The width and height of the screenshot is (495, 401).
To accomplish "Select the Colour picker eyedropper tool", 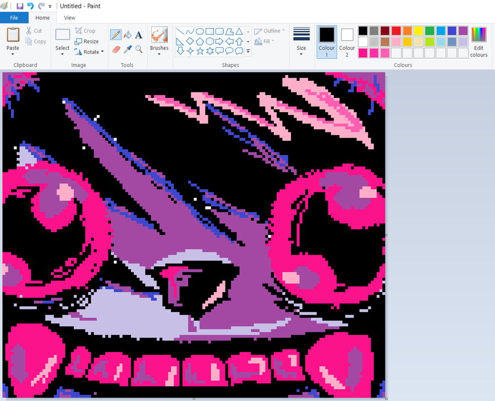I will 128,50.
